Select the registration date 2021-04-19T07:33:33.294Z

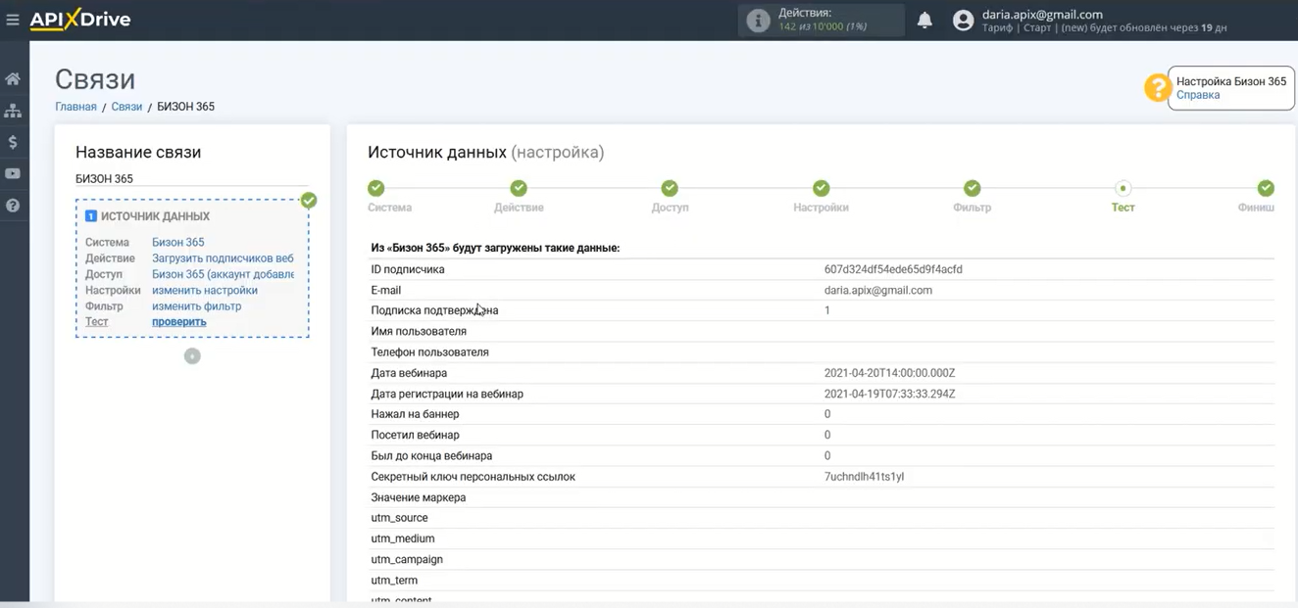pyautogui.click(x=889, y=394)
